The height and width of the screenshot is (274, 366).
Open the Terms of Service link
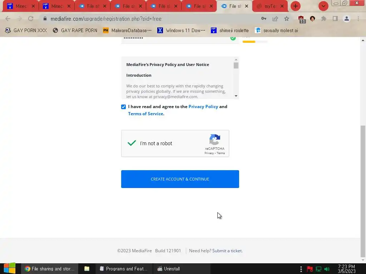[145, 114]
